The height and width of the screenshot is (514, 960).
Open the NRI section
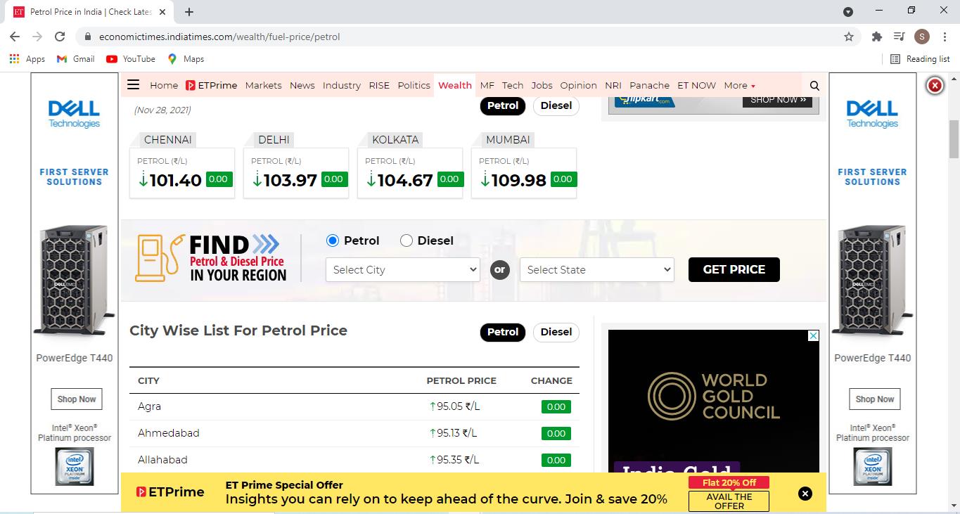click(613, 85)
